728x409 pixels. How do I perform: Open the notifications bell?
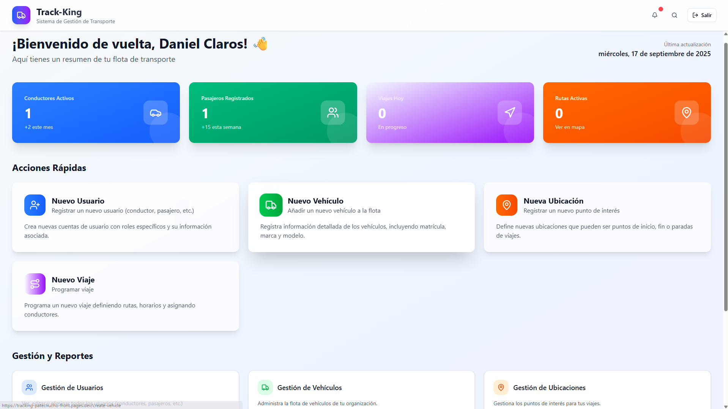(654, 15)
